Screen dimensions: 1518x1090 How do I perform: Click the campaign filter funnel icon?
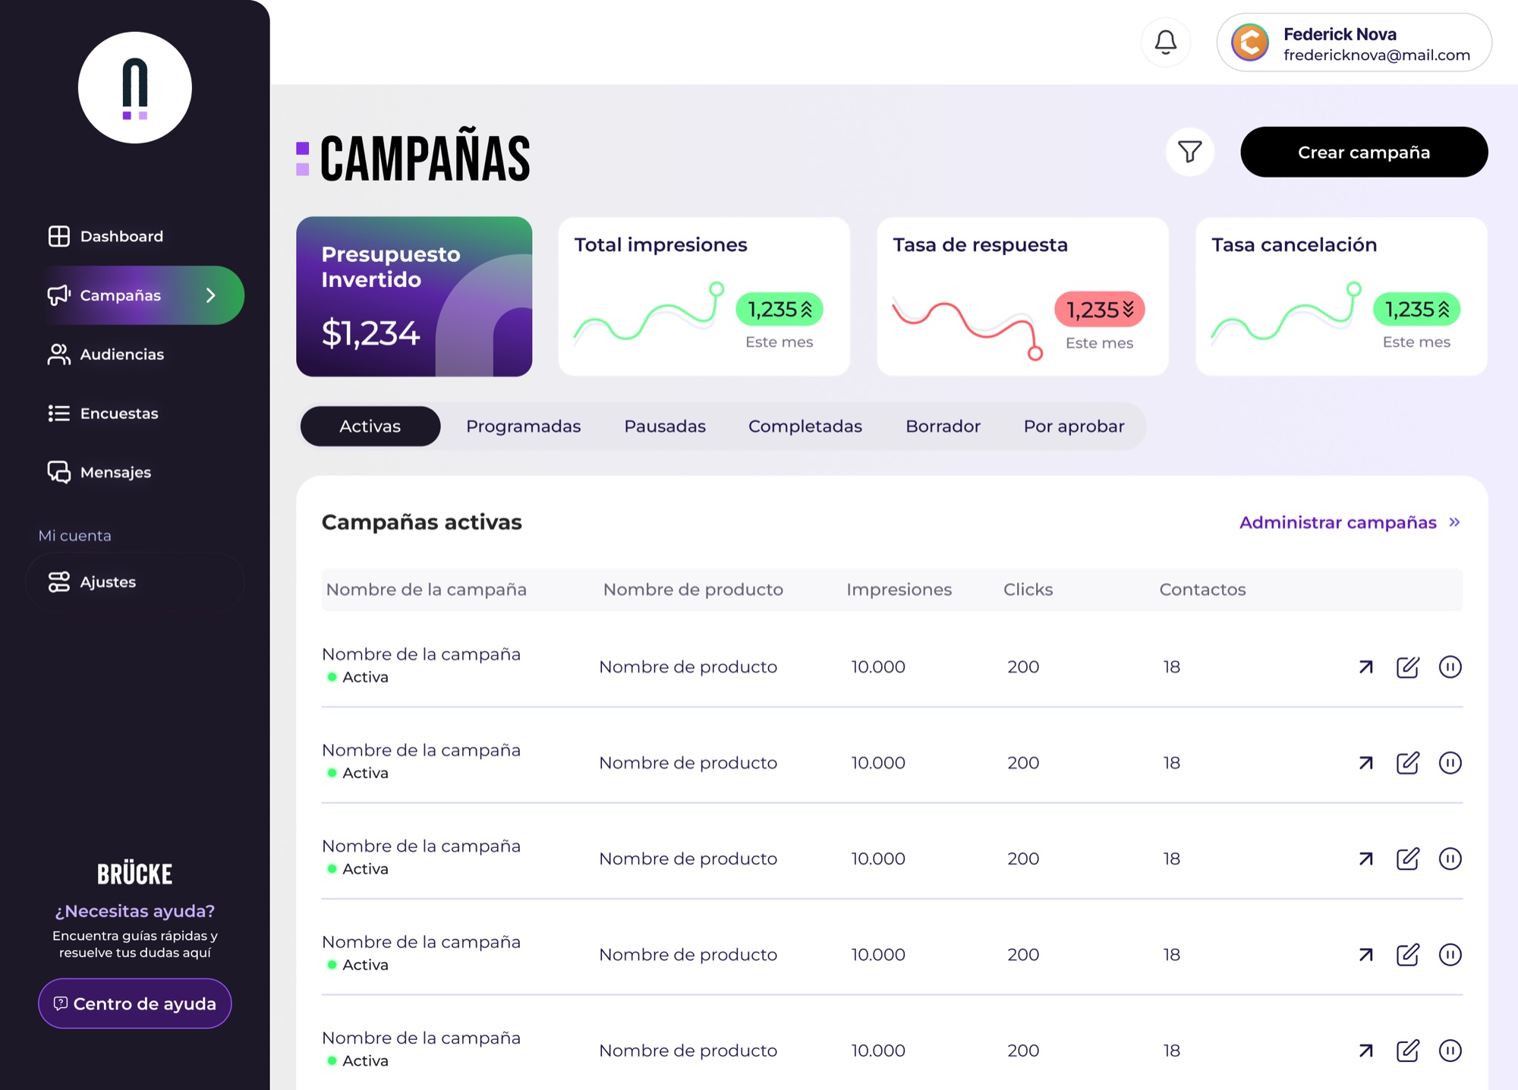tap(1189, 152)
